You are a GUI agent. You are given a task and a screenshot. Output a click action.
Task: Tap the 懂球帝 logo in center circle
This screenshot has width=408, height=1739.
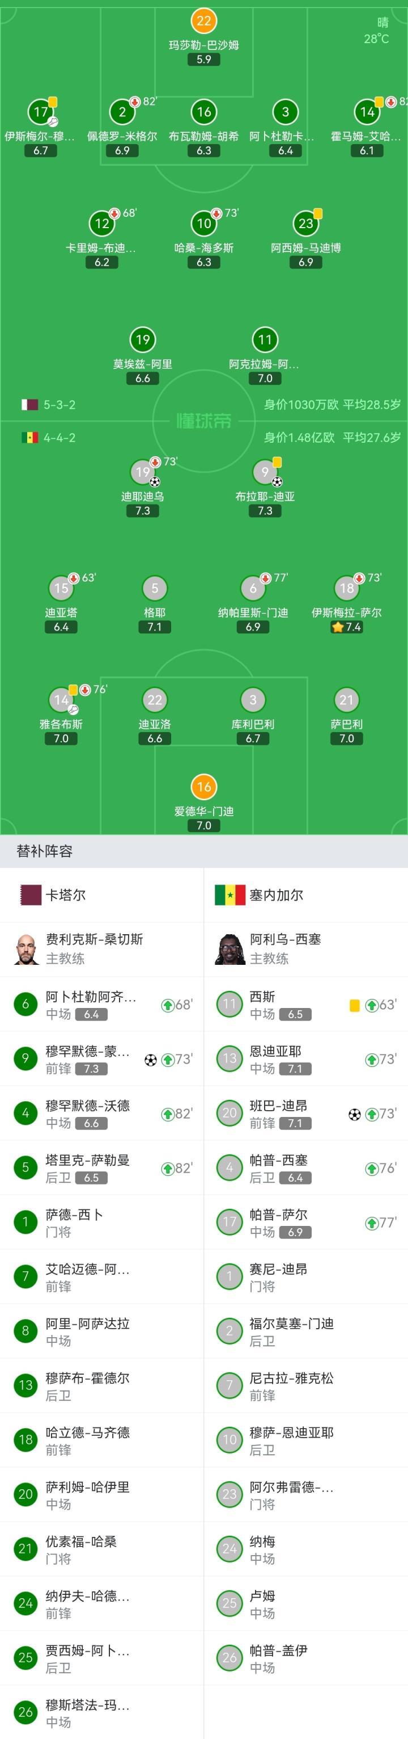pos(203,421)
